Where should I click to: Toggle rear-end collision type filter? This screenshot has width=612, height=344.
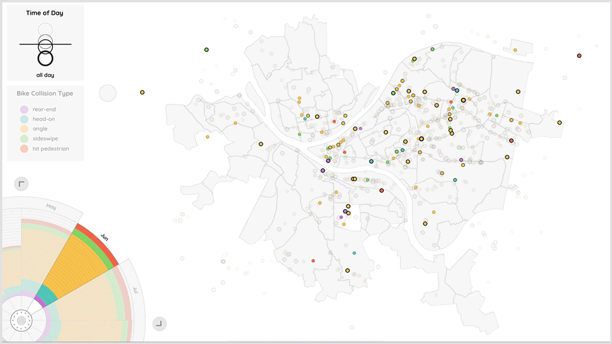click(24, 109)
